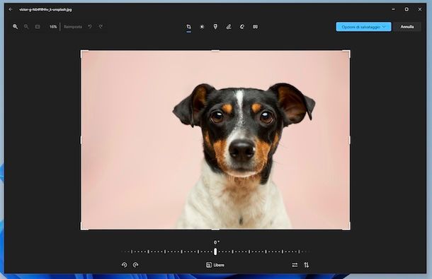Viewport: 432px width, 279px height.
Task: Zoom out with the magnifier minus icon
Action: (x=26, y=27)
